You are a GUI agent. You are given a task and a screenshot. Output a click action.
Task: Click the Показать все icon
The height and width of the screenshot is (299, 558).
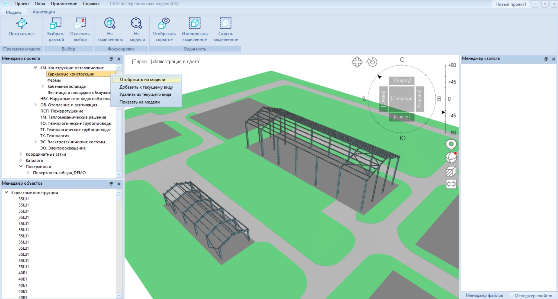(x=22, y=24)
